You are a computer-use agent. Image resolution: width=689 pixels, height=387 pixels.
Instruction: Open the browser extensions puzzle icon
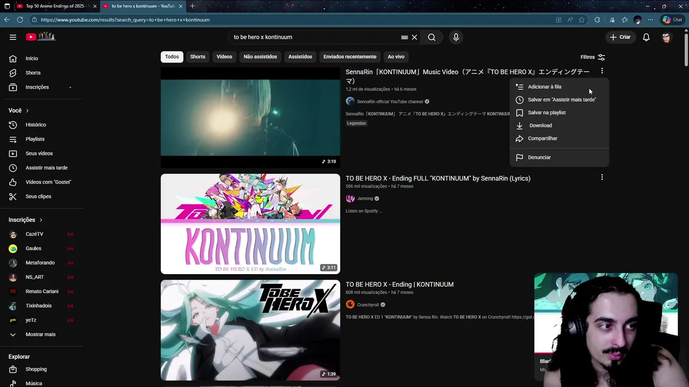(x=597, y=20)
